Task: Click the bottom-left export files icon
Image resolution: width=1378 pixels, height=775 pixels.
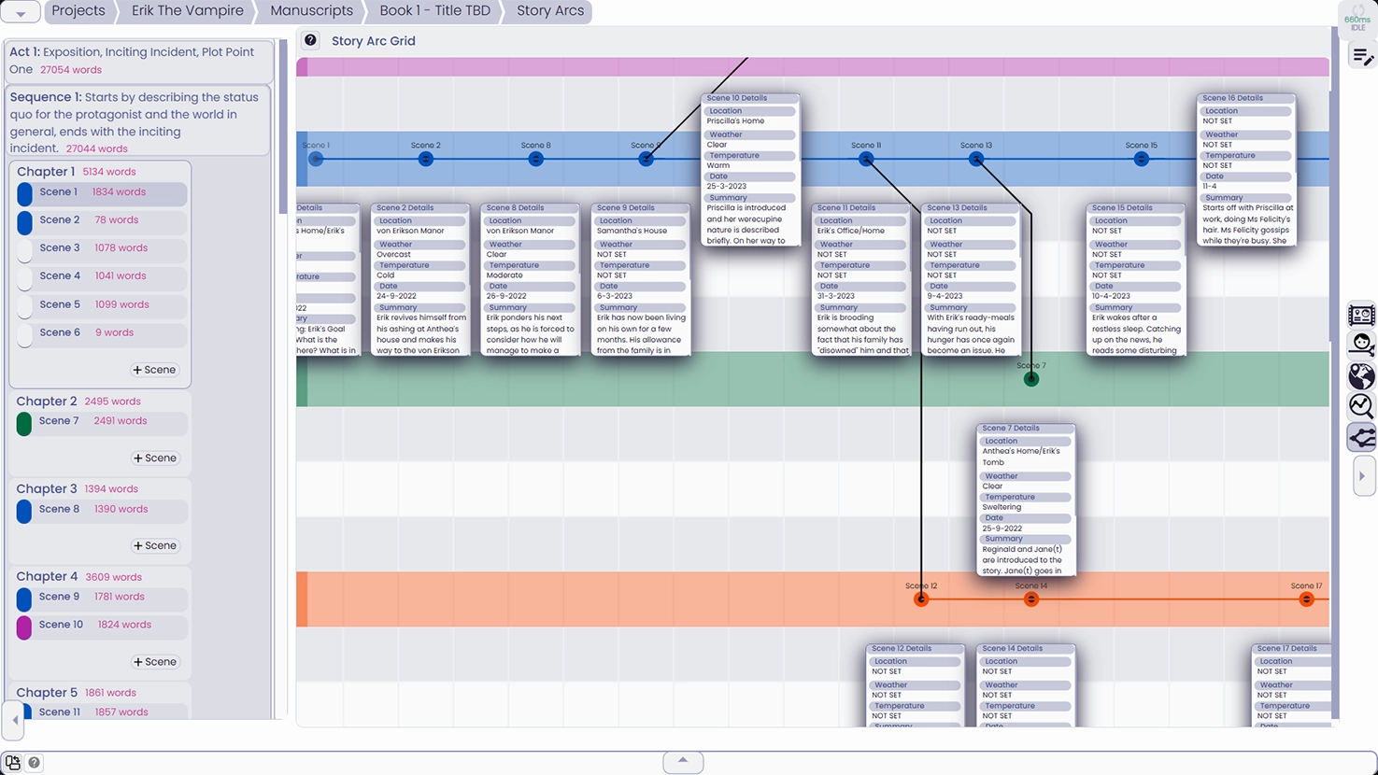Action: click(x=13, y=763)
